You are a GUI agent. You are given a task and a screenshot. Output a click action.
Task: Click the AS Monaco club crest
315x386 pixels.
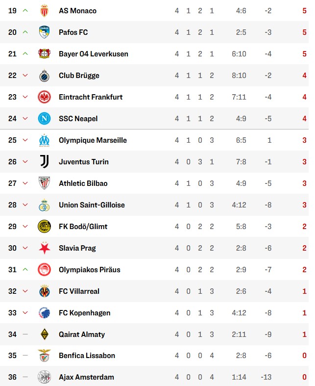point(45,11)
